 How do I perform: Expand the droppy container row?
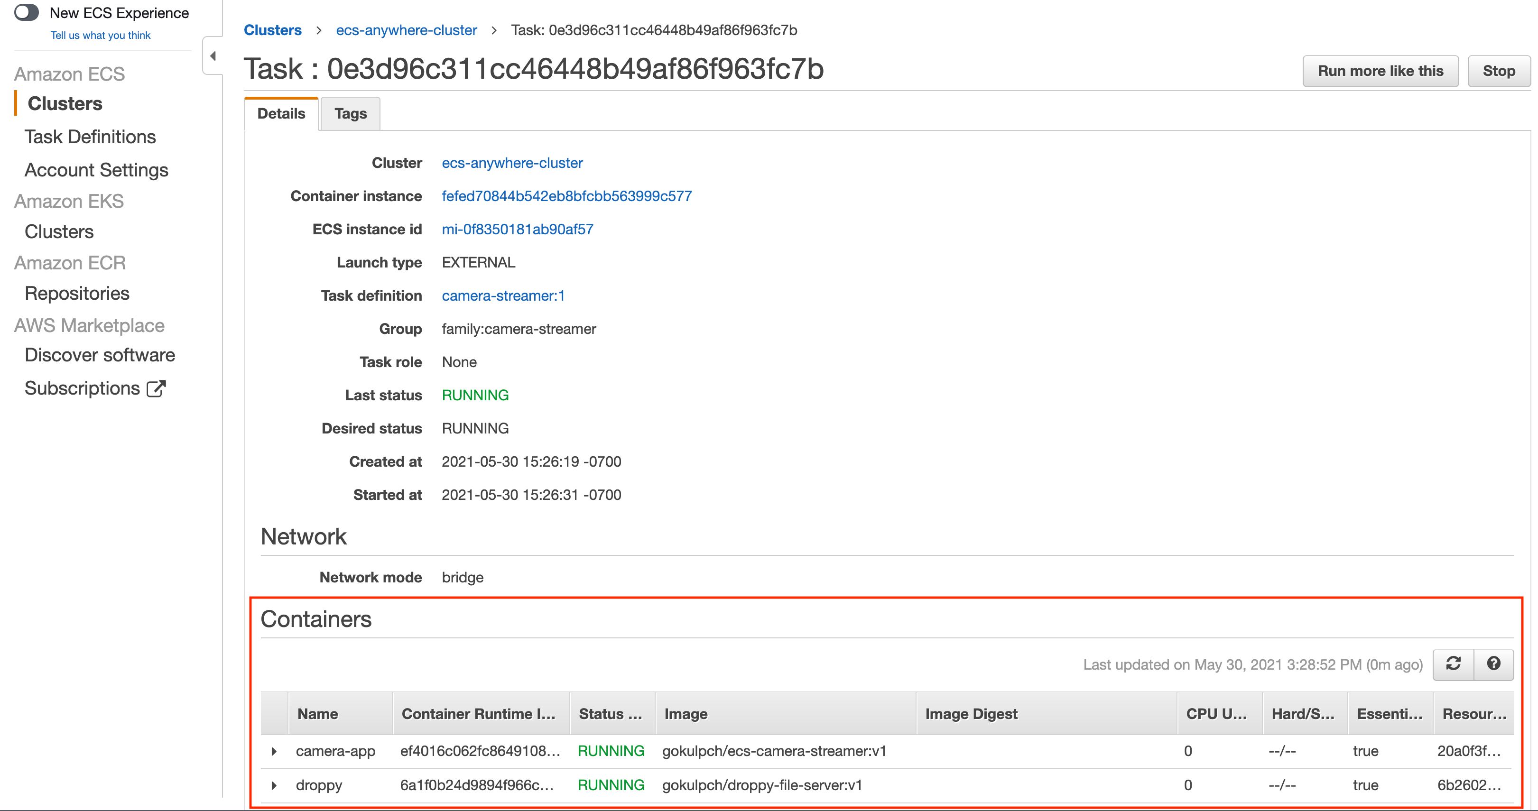274,785
